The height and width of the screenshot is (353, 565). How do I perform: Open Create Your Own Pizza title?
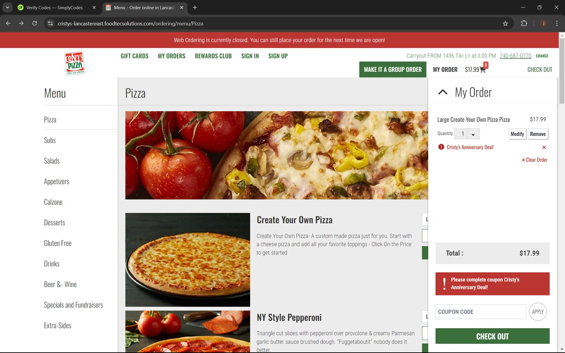(295, 220)
